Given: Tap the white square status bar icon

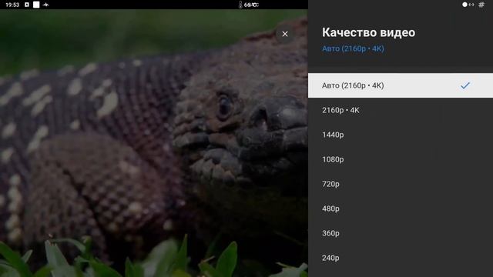Looking at the screenshot, I should click(36, 5).
